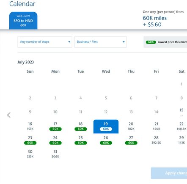Image resolution: width=187 pixels, height=184 pixels.
Task: Select July 21 priced at 450K
Action: (156, 126)
